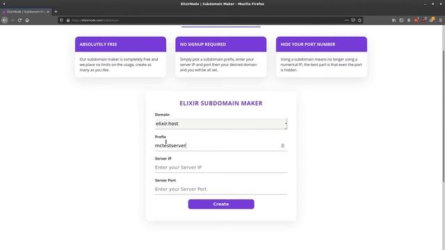Go back with the browser Back arrow
The image size is (445, 250).
click(x=5, y=20)
